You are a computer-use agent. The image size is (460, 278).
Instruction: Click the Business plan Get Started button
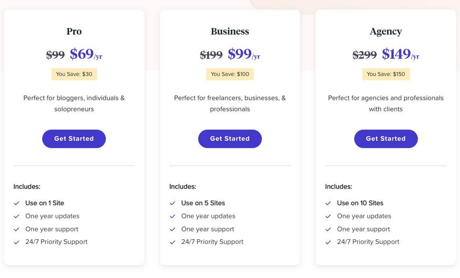tap(230, 139)
